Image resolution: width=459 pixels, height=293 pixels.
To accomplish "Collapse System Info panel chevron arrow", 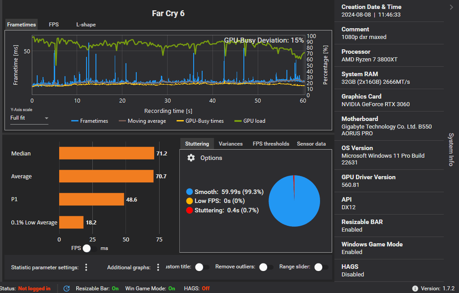I will click(x=451, y=7).
